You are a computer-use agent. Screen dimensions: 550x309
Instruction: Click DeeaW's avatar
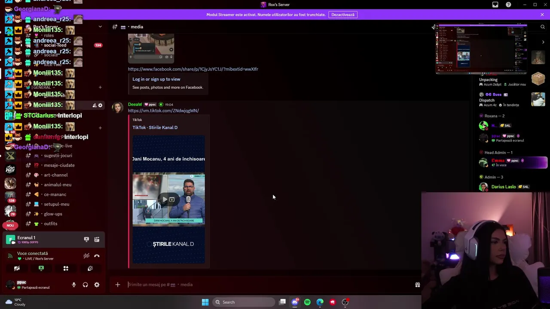click(117, 107)
